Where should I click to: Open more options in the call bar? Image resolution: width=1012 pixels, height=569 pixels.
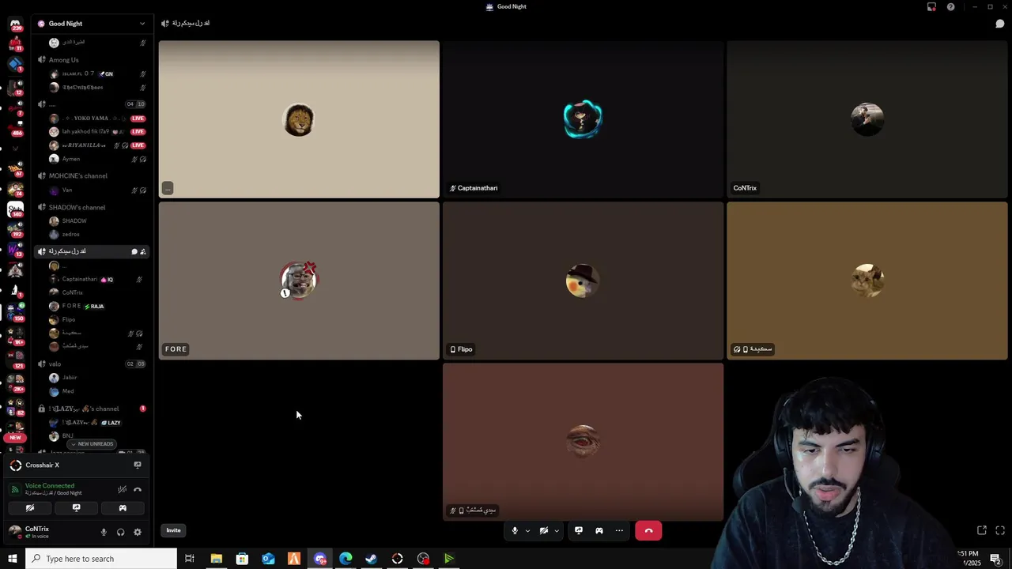(619, 530)
